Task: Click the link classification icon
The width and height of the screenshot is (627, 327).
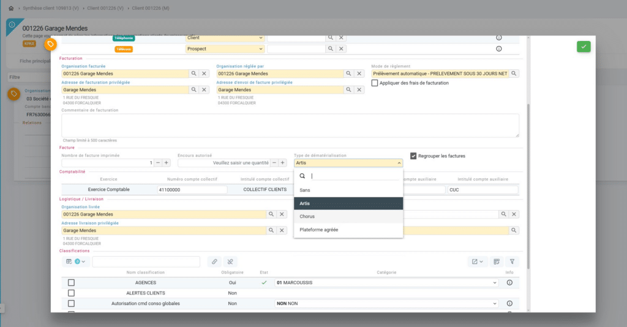Action: tap(214, 261)
